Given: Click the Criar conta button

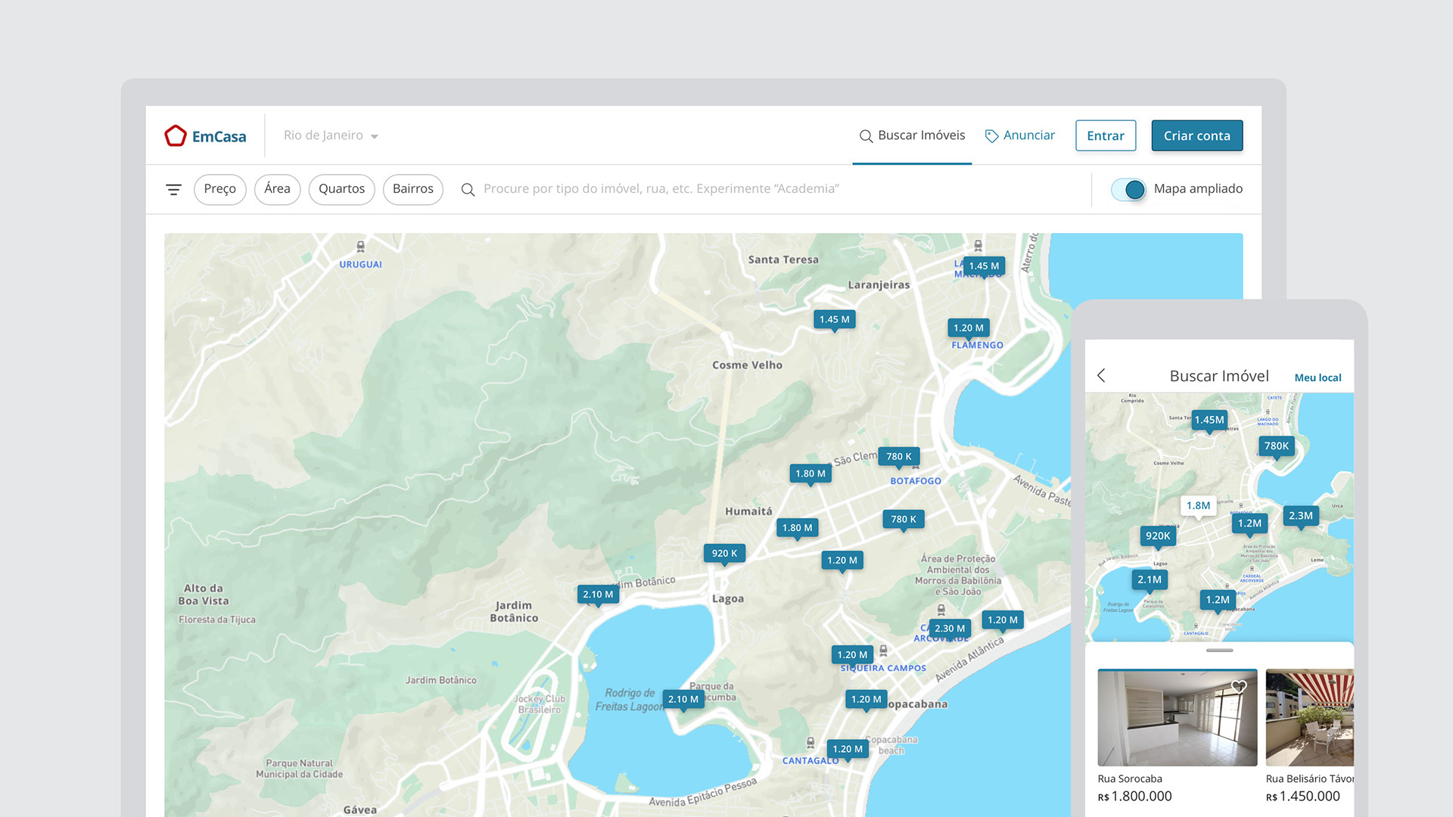Looking at the screenshot, I should pyautogui.click(x=1196, y=135).
